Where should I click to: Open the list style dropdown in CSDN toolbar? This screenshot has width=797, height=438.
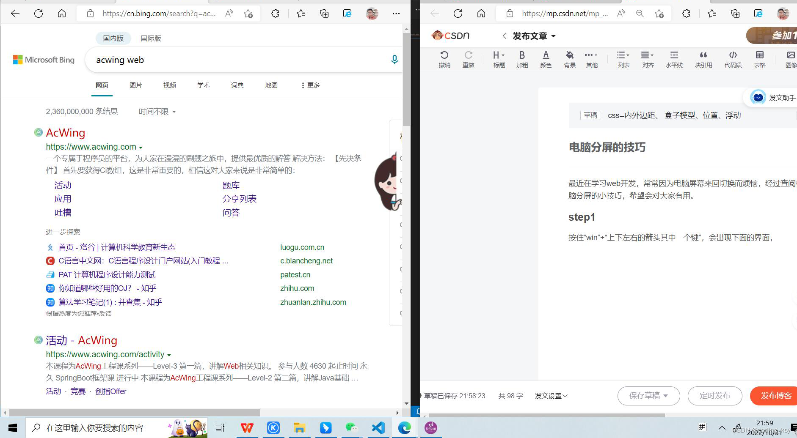pyautogui.click(x=623, y=59)
